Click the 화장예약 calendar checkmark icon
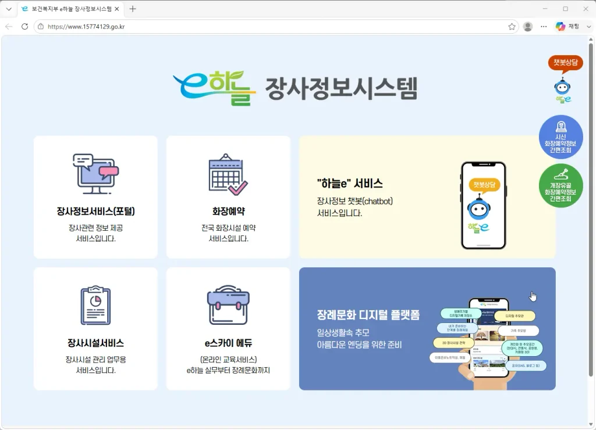The width and height of the screenshot is (596, 430). [x=228, y=174]
